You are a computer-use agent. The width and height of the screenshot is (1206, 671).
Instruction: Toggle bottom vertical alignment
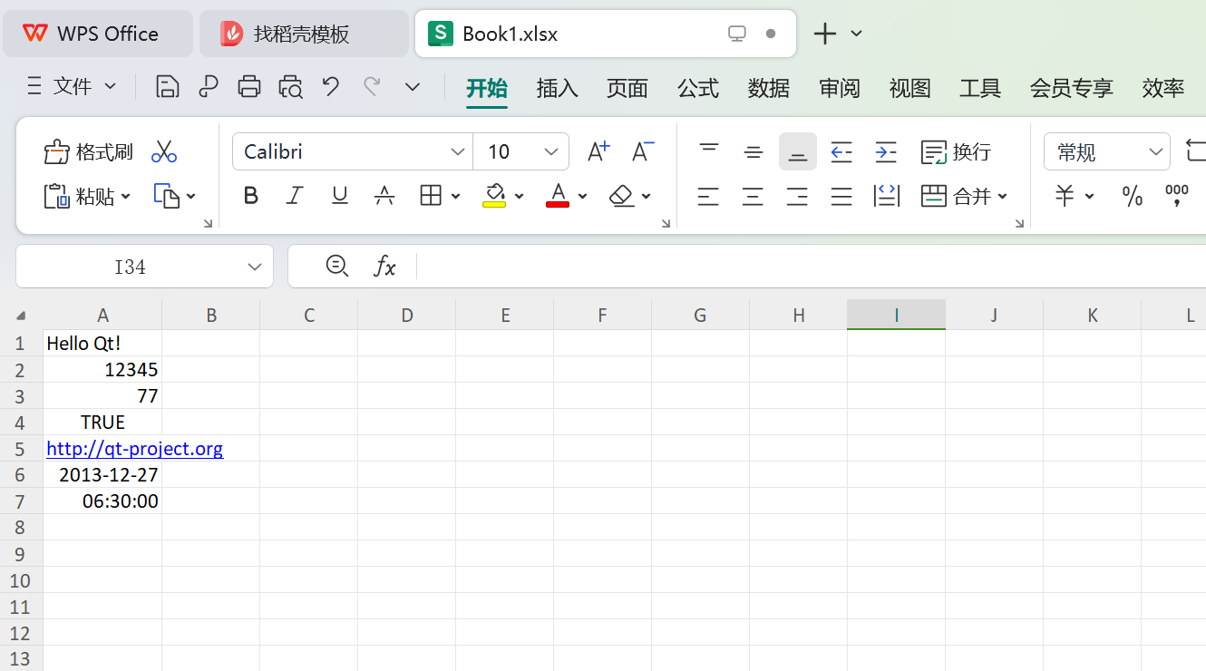[x=798, y=151]
